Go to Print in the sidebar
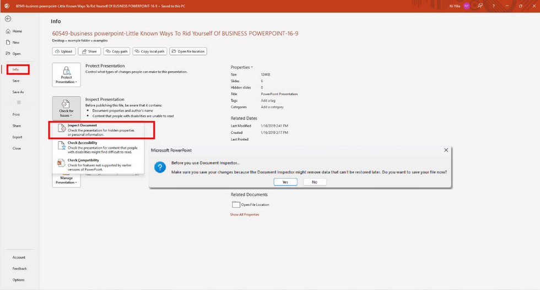Viewport: 540px width, 290px height. 16,115
